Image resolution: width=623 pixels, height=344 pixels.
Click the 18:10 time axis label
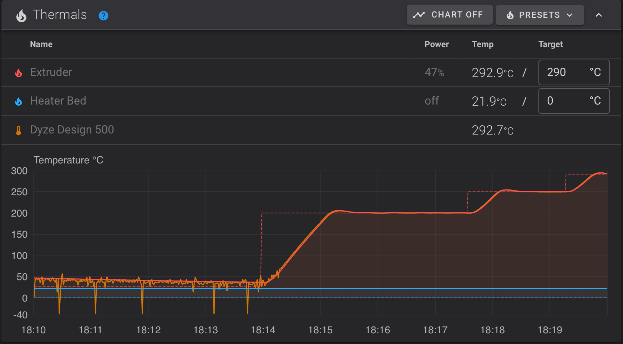click(x=34, y=330)
